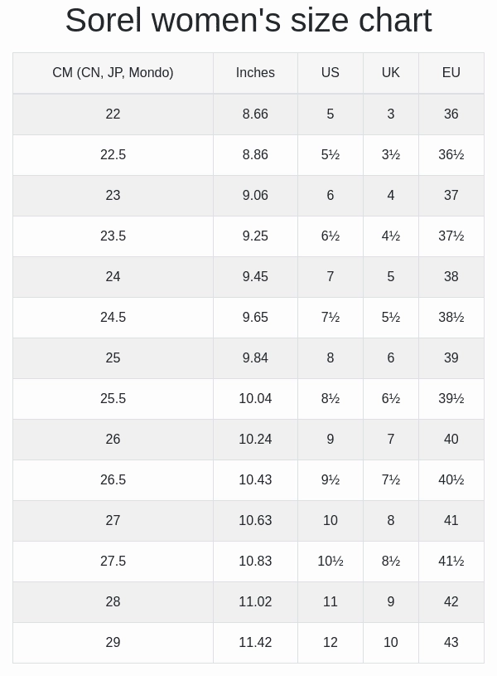Image resolution: width=497 pixels, height=676 pixels.
Task: Select the EU size 43 cell
Action: (x=451, y=643)
